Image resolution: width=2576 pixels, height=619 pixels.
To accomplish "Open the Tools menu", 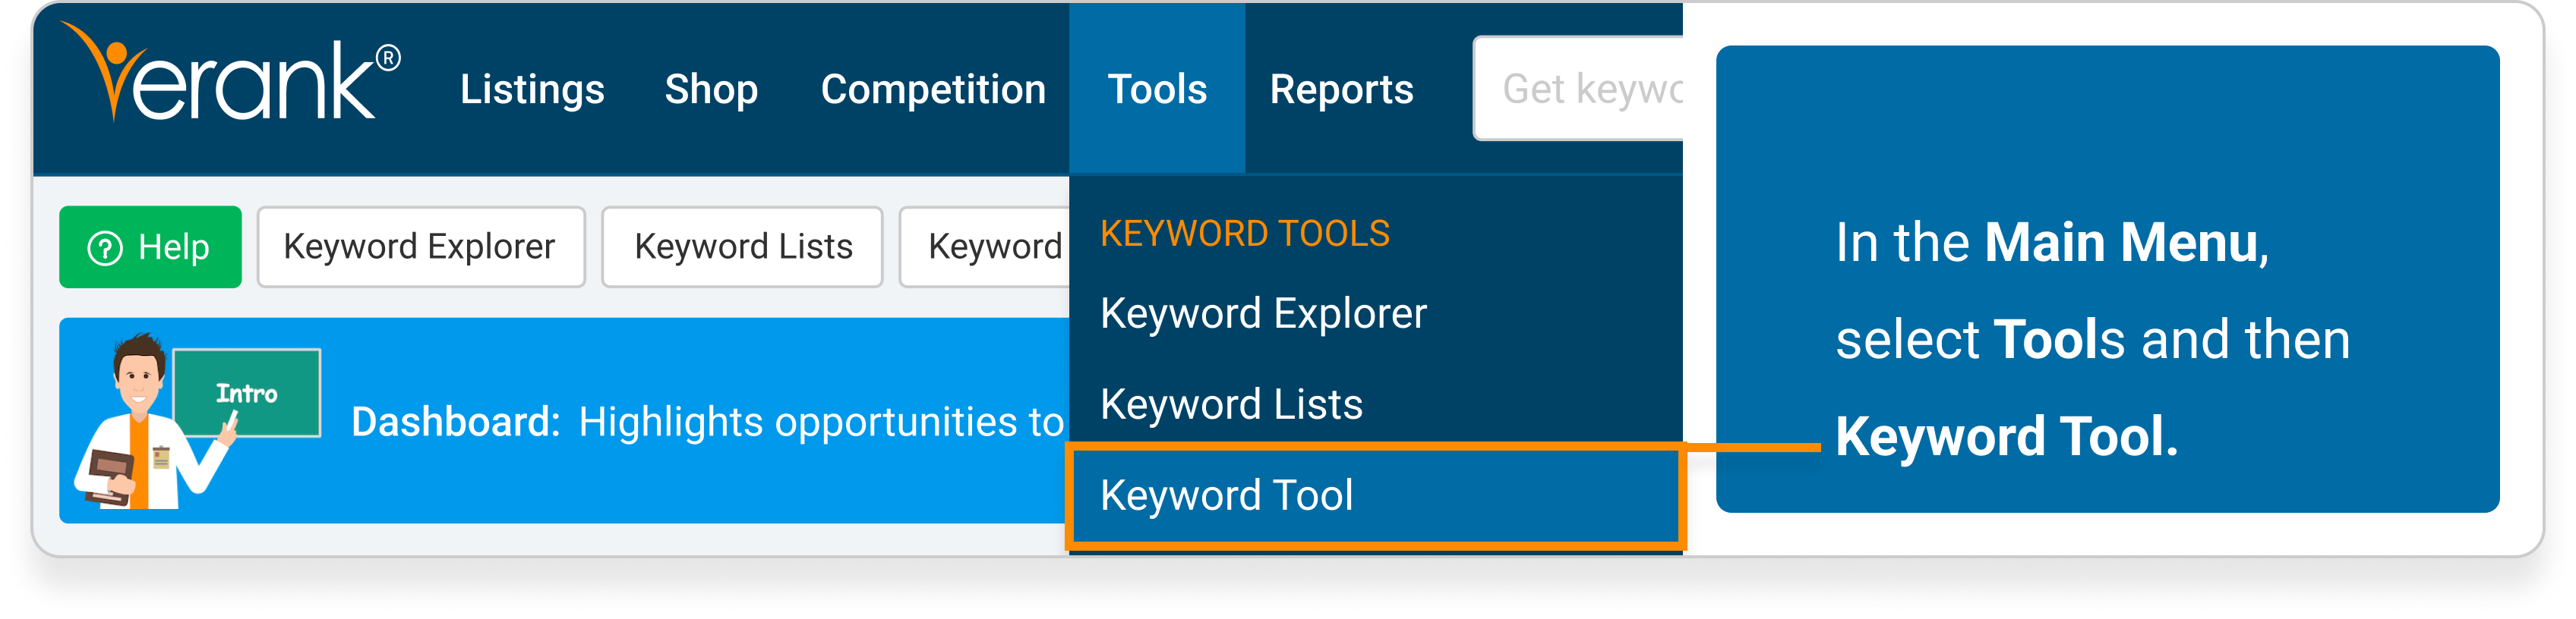I will (1157, 90).
